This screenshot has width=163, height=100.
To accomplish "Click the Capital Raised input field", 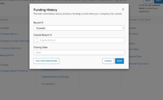I will 81,40.
